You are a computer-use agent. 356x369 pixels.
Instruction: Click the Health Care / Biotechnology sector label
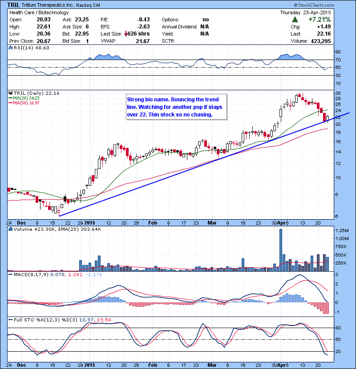click(39, 12)
